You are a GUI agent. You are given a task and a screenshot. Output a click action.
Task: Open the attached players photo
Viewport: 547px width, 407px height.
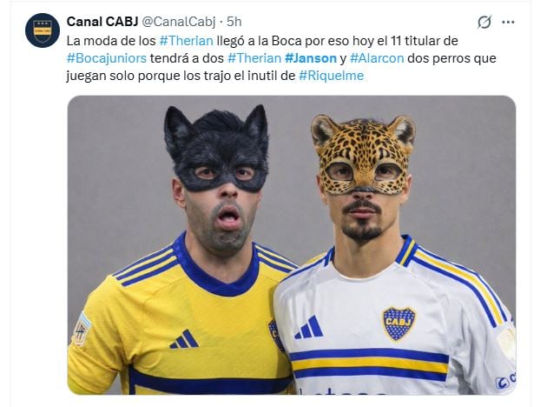pos(291,245)
